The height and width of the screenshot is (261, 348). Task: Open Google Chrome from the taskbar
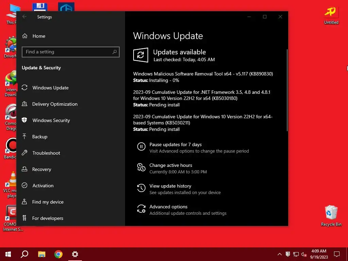[58, 254]
